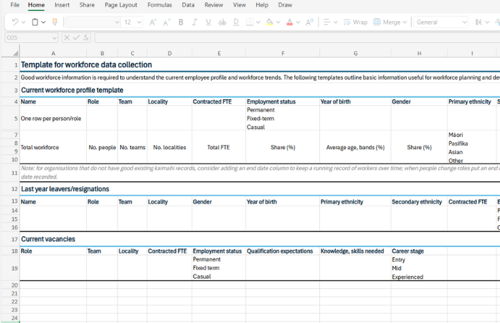Toggle strikethrough formatting

pos(222,22)
